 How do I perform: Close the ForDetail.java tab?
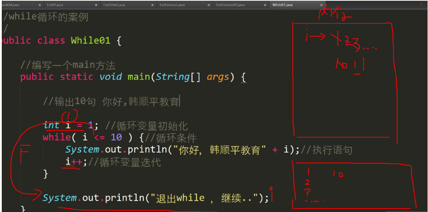153,5
